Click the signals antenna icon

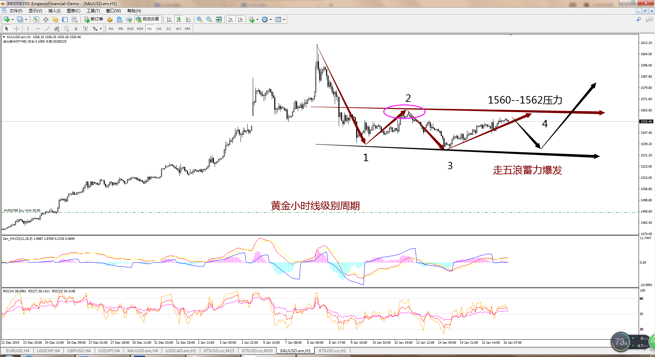129,19
